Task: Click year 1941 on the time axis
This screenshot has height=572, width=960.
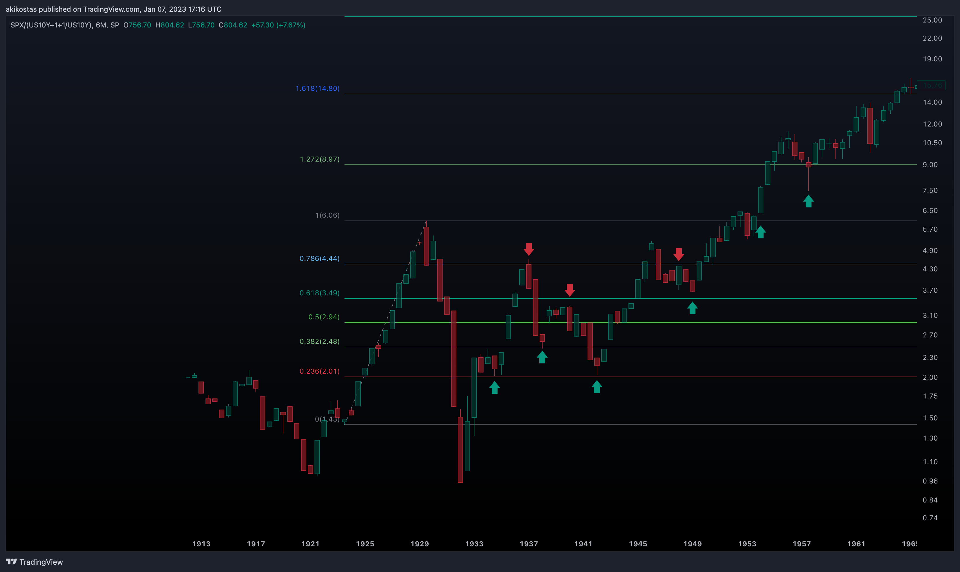Action: pyautogui.click(x=583, y=544)
